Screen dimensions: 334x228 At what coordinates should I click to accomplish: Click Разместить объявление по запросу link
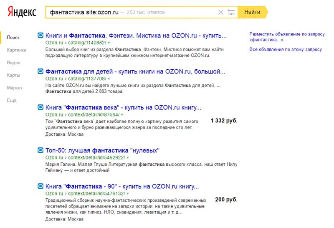pos(287,37)
